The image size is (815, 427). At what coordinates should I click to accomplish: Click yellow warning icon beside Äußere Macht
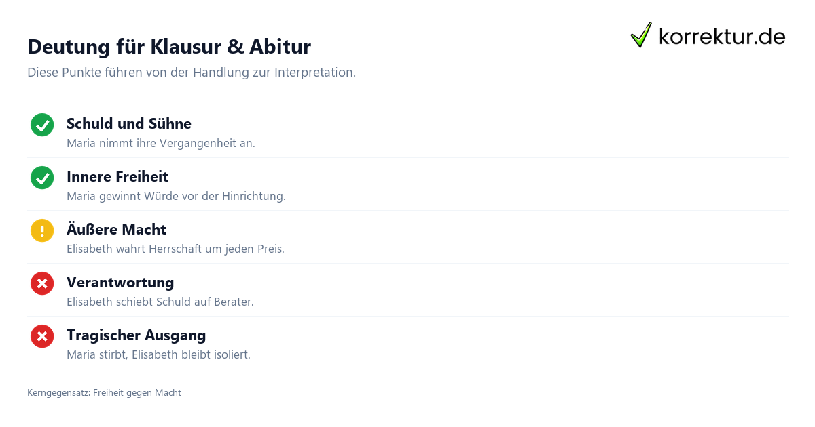point(42,230)
